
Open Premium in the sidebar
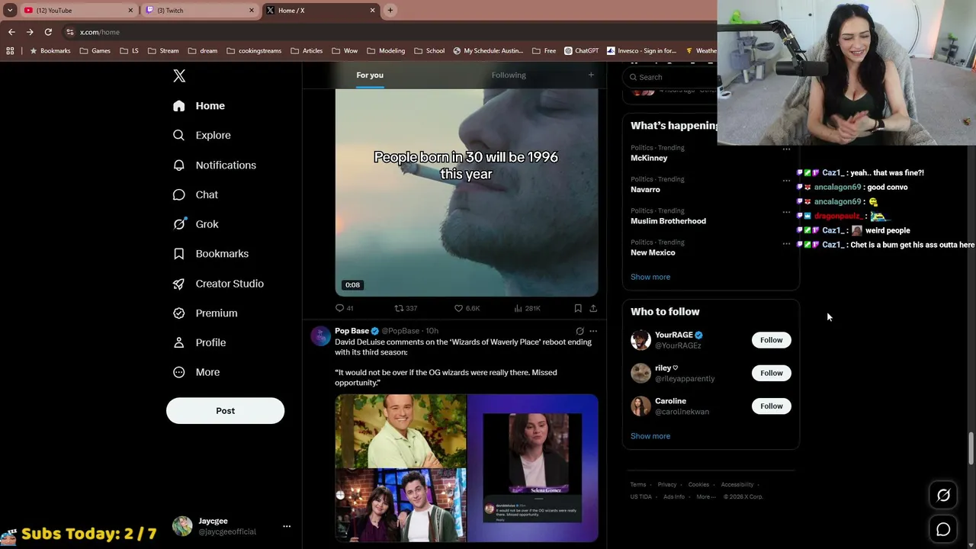(205, 313)
